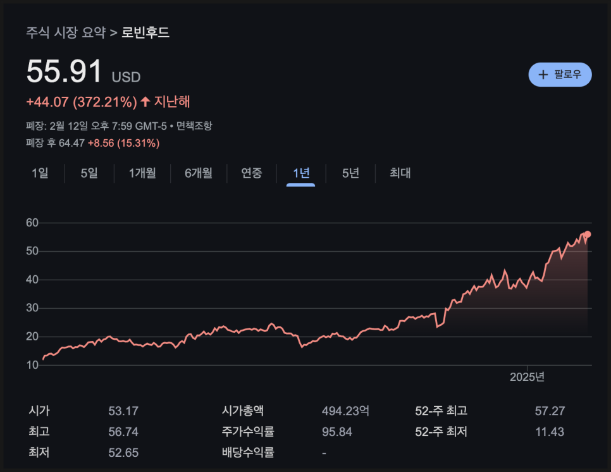Click the 최고 value 56.74
This screenshot has width=611, height=472.
(123, 432)
